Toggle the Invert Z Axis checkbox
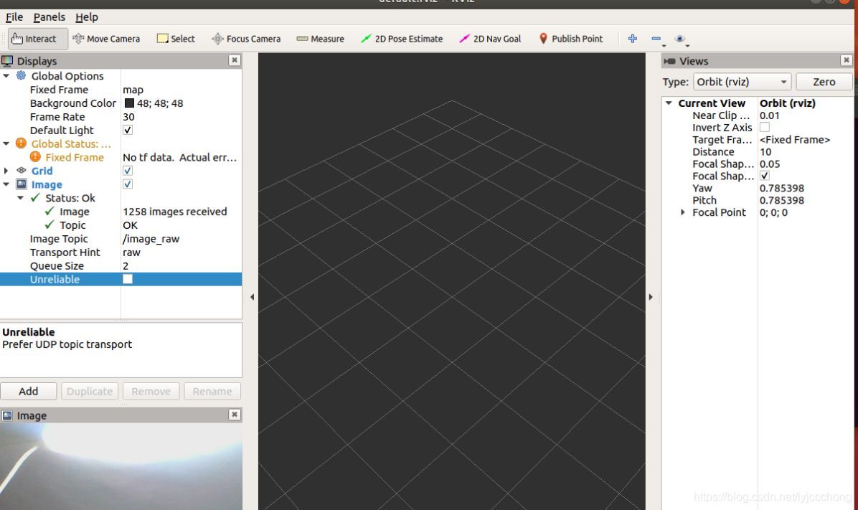858x510 pixels. click(765, 128)
